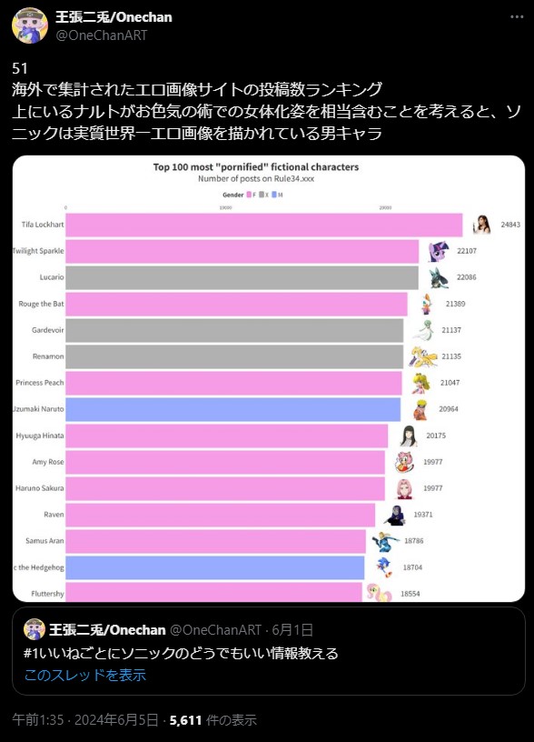Click the Princess Peach character icon
Screen dimensions: 534x742
point(420,383)
